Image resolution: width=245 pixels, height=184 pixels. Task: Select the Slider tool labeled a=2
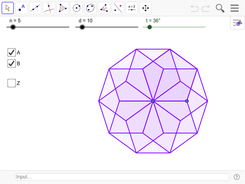pyautogui.click(x=132, y=8)
